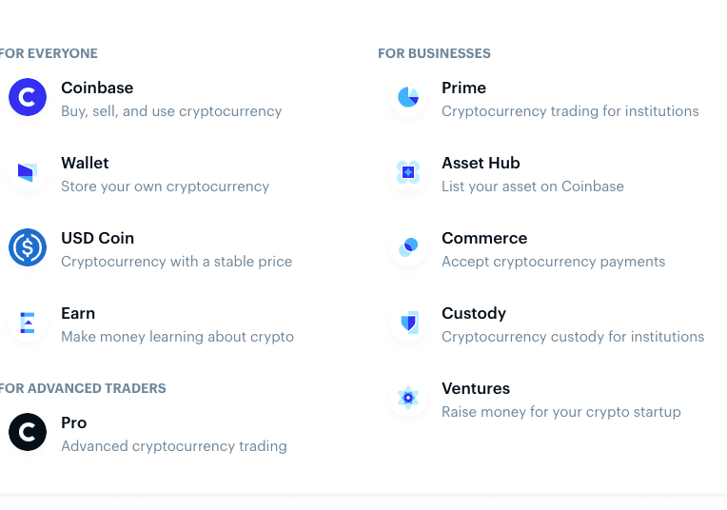Click the Asset Hub square icon
The image size is (727, 510).
pyautogui.click(x=408, y=172)
